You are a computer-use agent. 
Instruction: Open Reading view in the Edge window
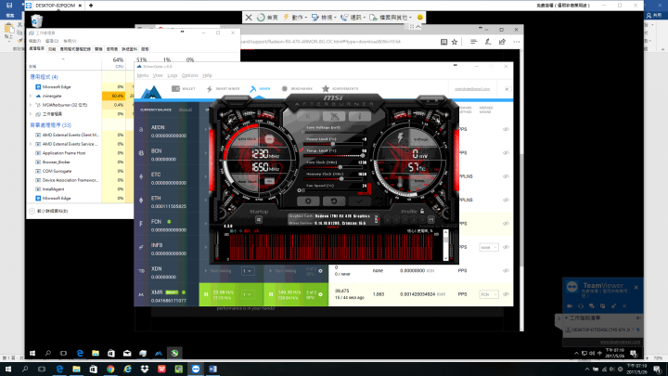[x=443, y=42]
